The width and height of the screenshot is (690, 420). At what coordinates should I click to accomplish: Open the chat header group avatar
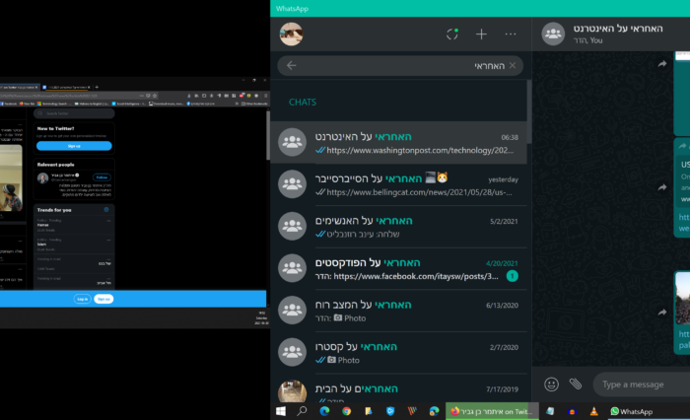553,34
